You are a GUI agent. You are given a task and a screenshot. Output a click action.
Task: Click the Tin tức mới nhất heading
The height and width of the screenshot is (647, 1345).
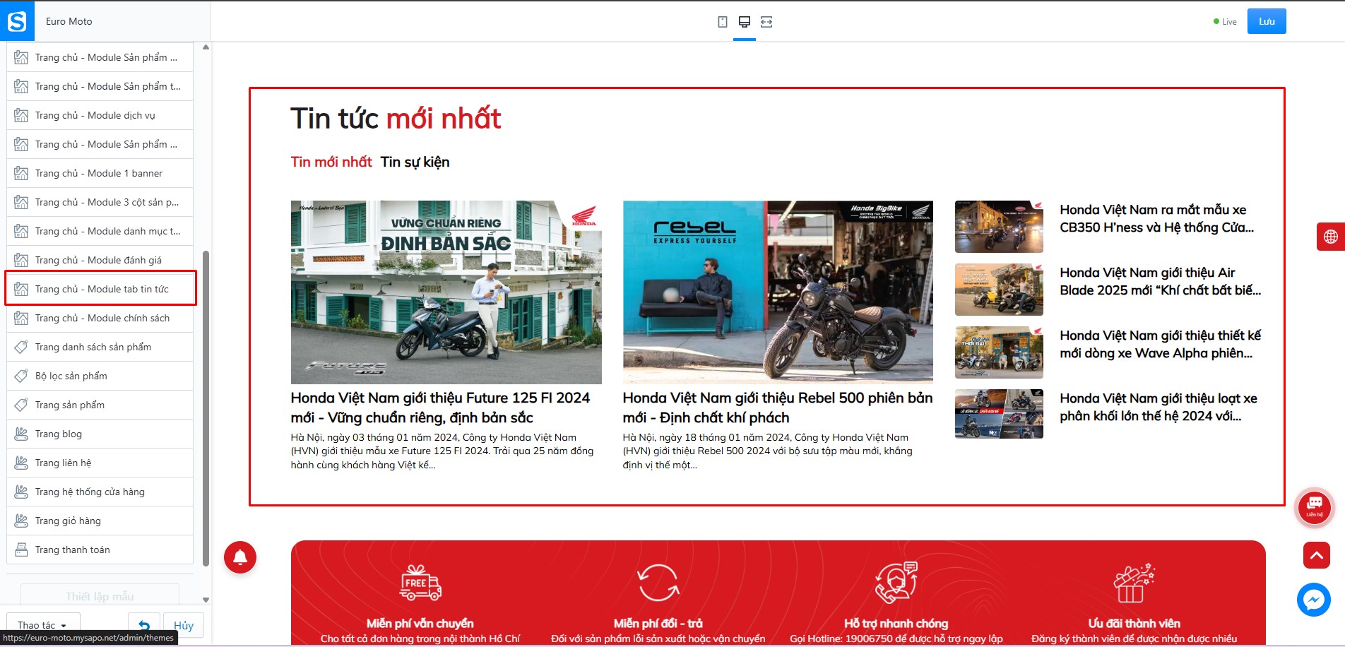point(396,119)
